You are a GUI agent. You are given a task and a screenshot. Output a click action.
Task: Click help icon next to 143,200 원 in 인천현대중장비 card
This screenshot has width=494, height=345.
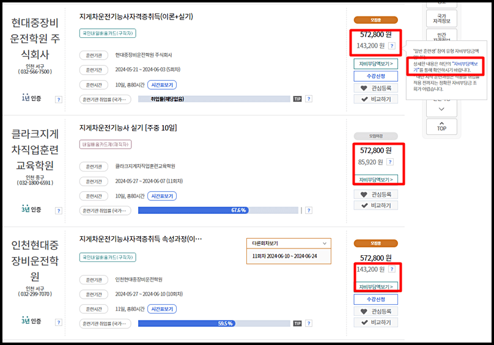point(392,269)
